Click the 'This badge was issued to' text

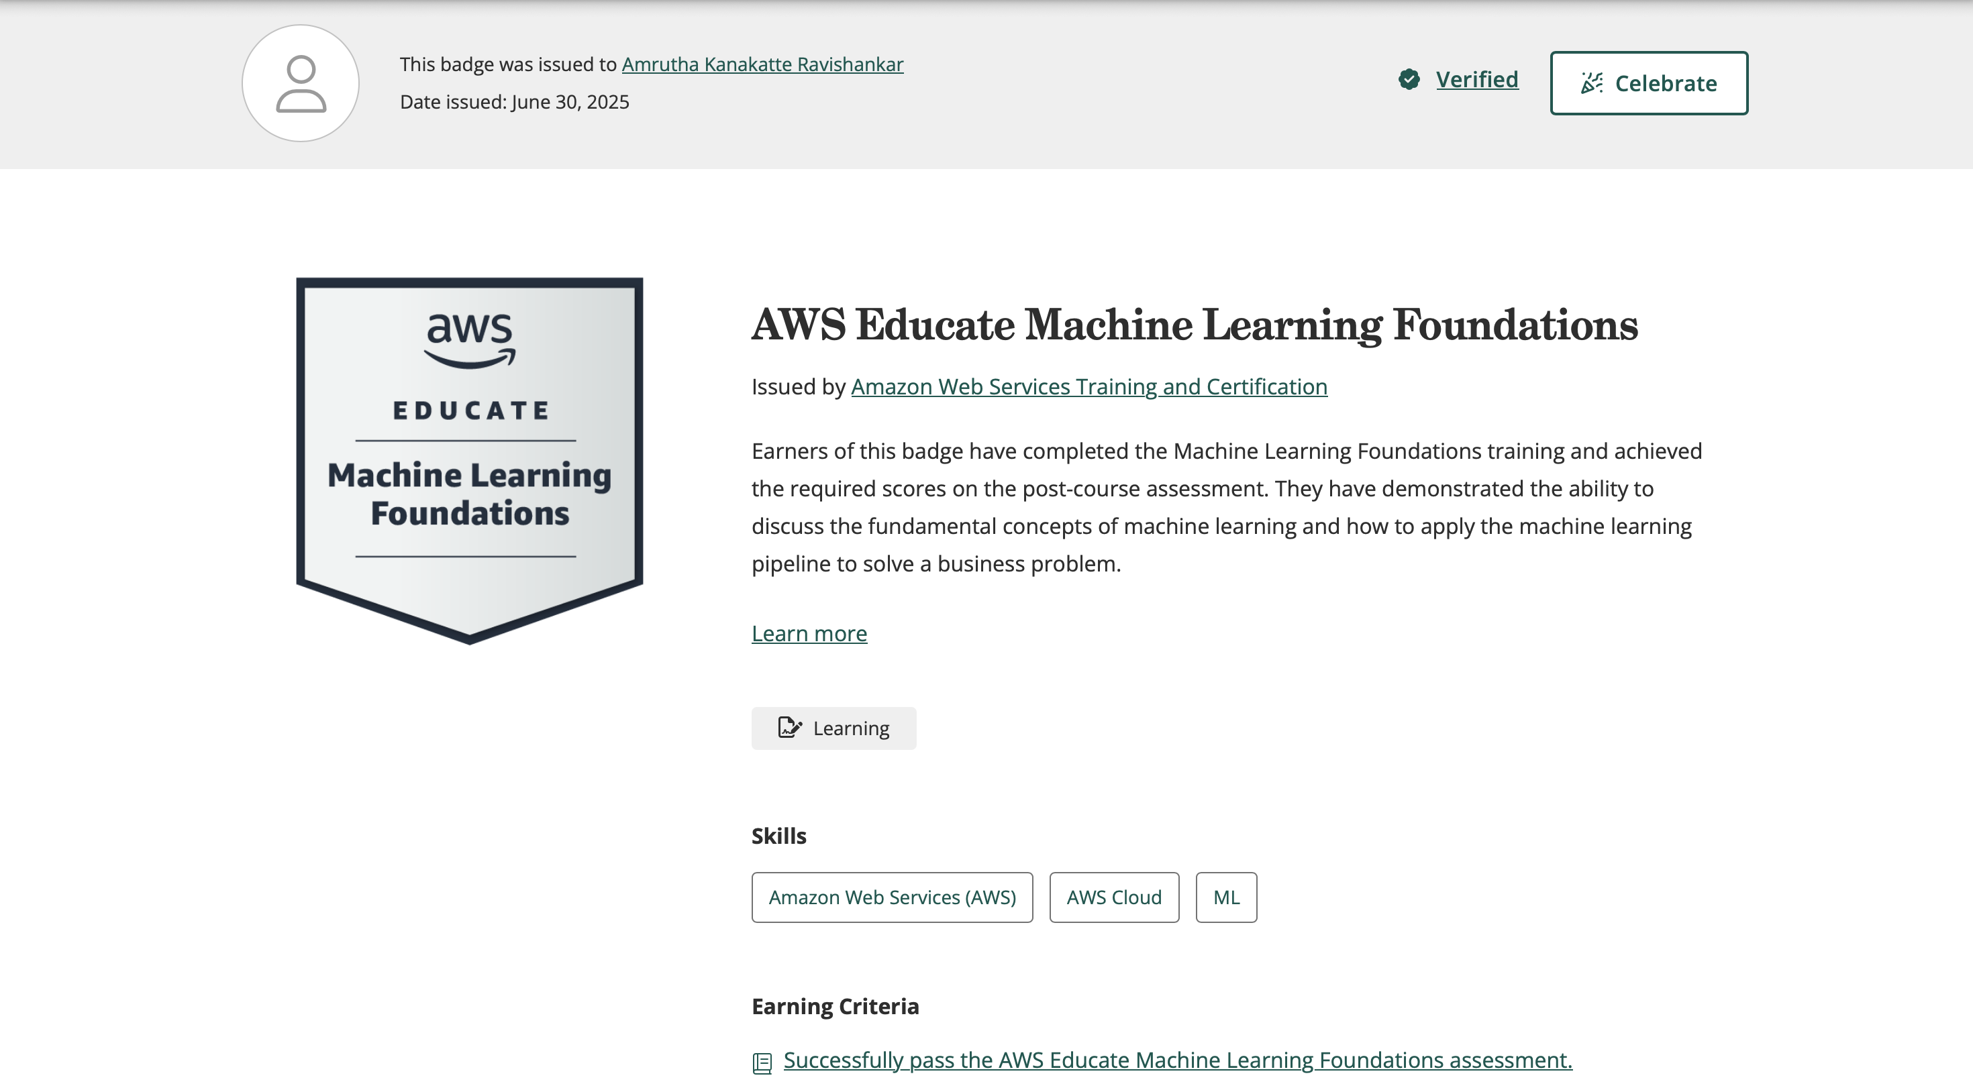tap(509, 64)
